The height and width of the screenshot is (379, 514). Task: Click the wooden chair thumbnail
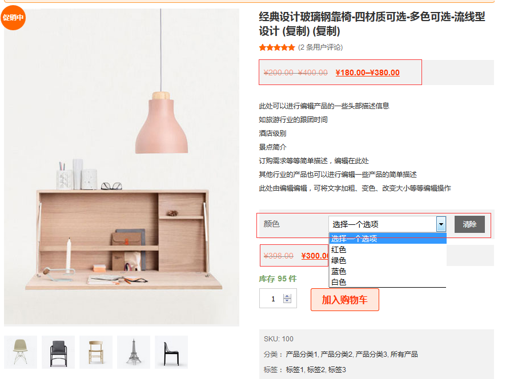tap(95, 352)
